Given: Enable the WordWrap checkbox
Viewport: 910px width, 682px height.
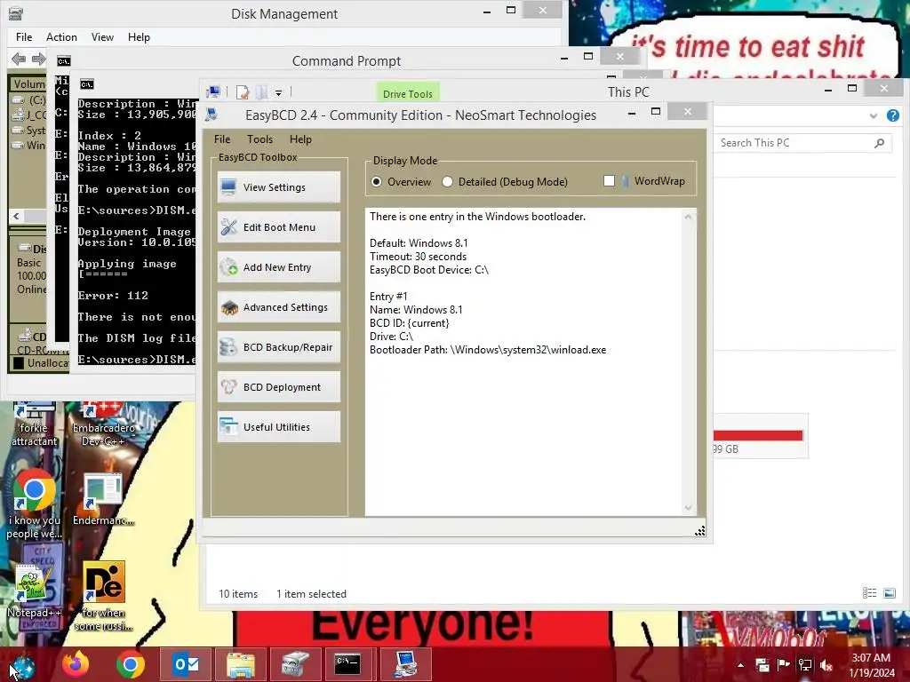Looking at the screenshot, I should (x=609, y=181).
